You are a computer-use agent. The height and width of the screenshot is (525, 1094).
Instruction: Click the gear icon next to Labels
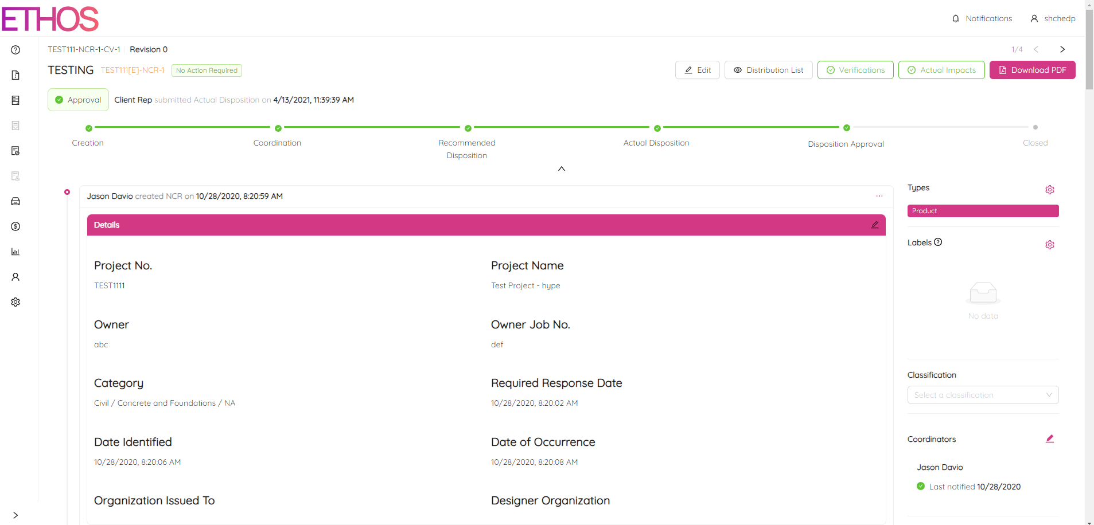1049,245
